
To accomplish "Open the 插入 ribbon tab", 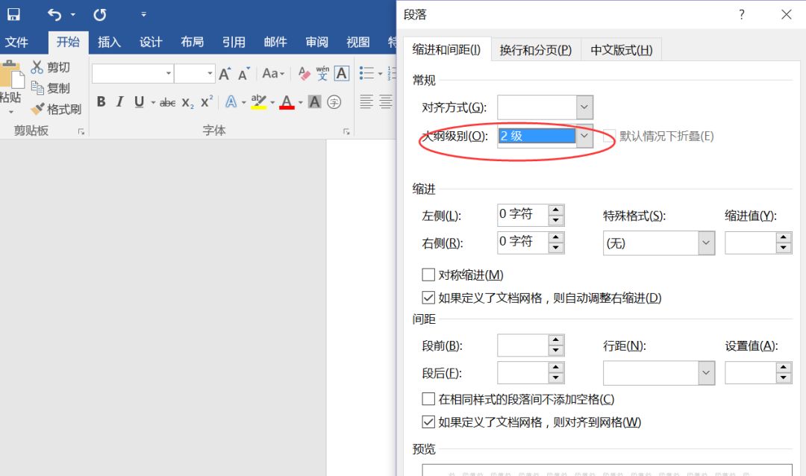I will 110,42.
